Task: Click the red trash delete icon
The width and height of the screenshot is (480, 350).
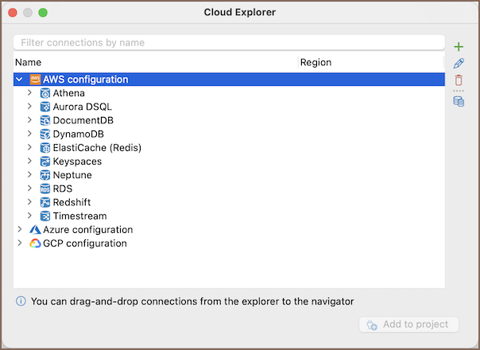Action: click(x=459, y=80)
